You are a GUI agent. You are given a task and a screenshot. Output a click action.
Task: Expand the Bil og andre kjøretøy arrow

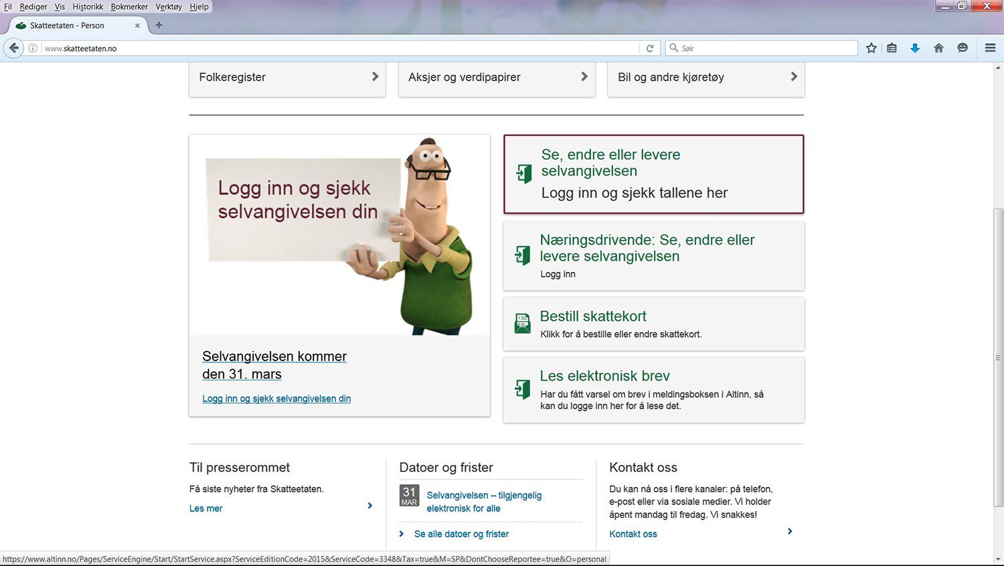(x=793, y=77)
